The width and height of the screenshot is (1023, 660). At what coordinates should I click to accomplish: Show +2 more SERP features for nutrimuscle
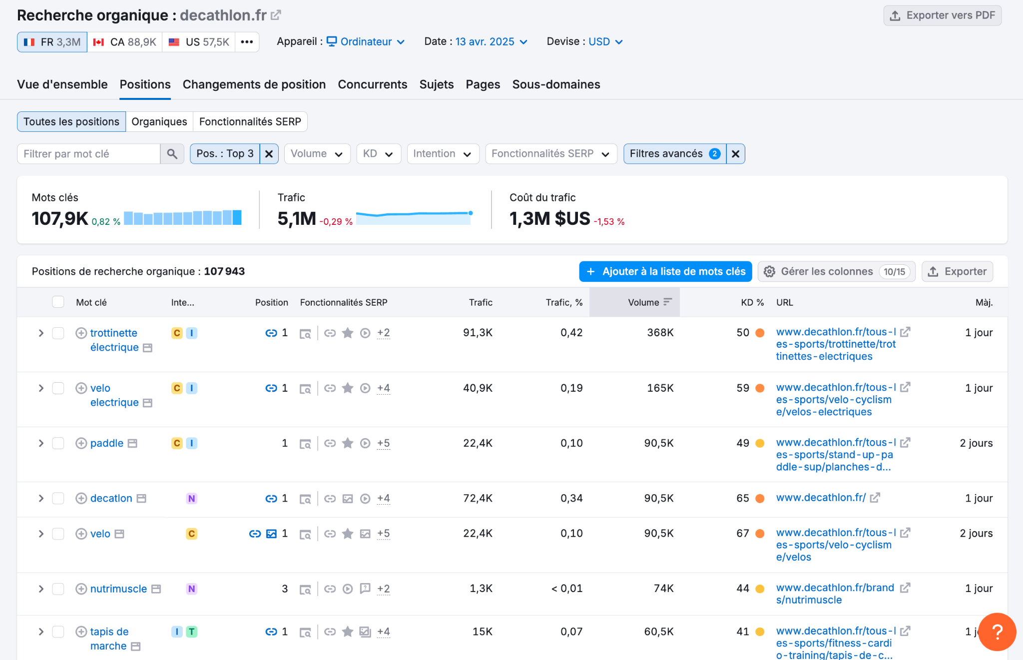coord(383,589)
